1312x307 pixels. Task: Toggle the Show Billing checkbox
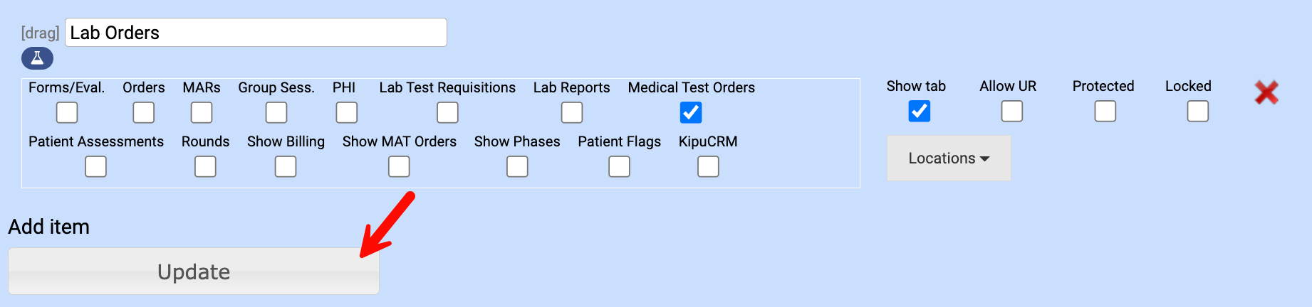point(286,166)
